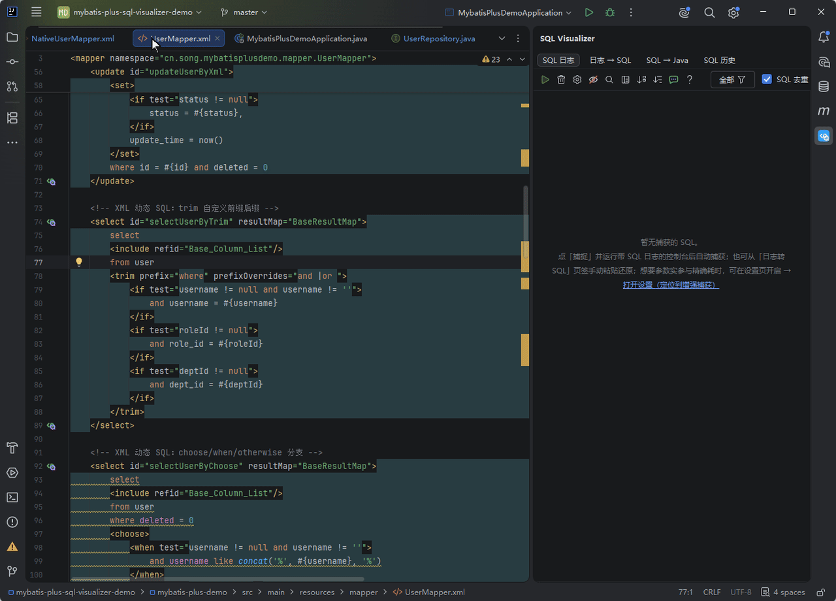Toggle the SQL 去重 checkbox
Screen dimensions: 836x601
[767, 79]
